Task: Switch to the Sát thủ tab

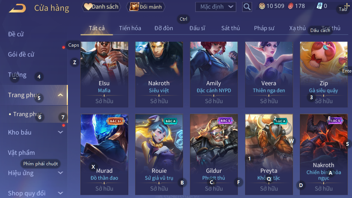Action: (x=230, y=28)
